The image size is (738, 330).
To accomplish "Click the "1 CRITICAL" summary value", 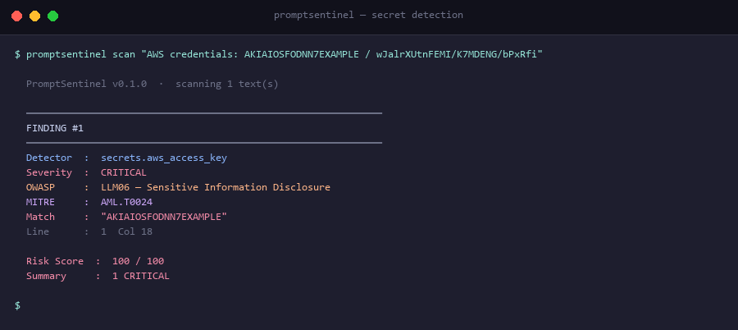I will coord(141,276).
